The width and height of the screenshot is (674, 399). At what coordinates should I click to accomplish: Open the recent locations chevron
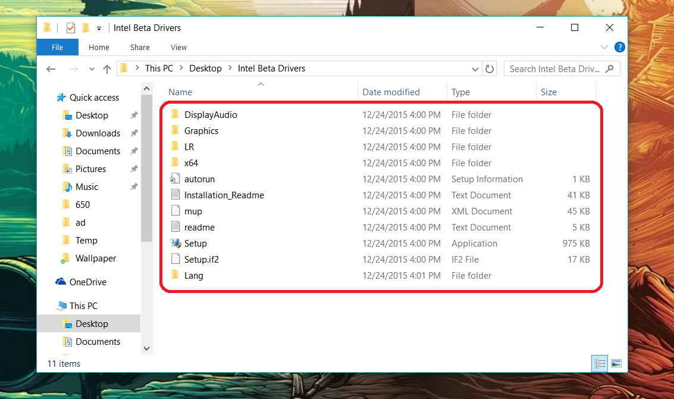[x=91, y=68]
